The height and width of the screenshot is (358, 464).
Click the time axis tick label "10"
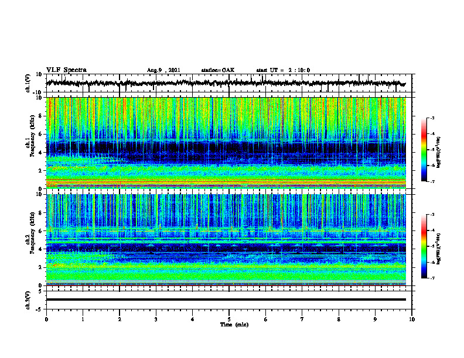[412, 319]
